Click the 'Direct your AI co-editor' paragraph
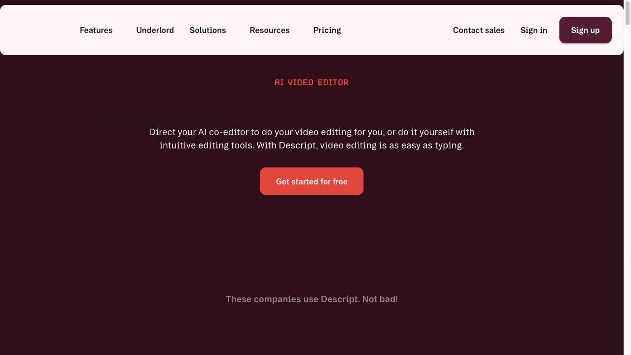 point(312,139)
